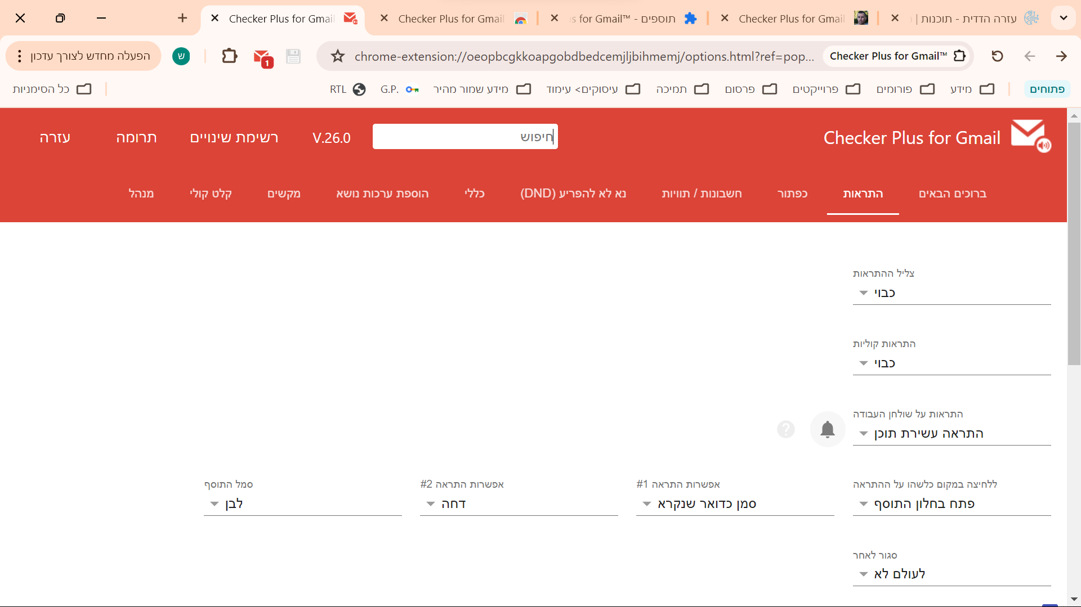Click the grey save disk extension icon

pos(293,56)
